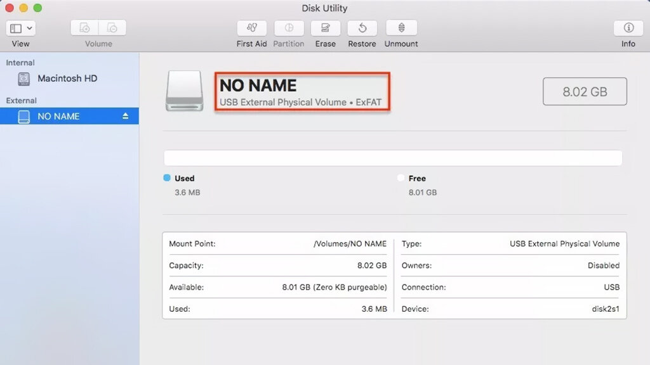Click the Restore toolbar icon
This screenshot has height=365, width=650.
click(x=362, y=28)
